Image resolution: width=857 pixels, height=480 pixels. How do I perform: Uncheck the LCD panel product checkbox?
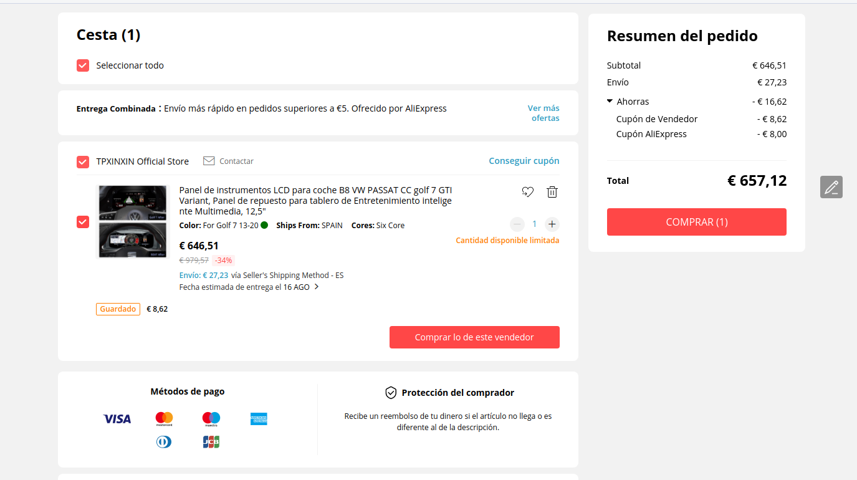[83, 222]
